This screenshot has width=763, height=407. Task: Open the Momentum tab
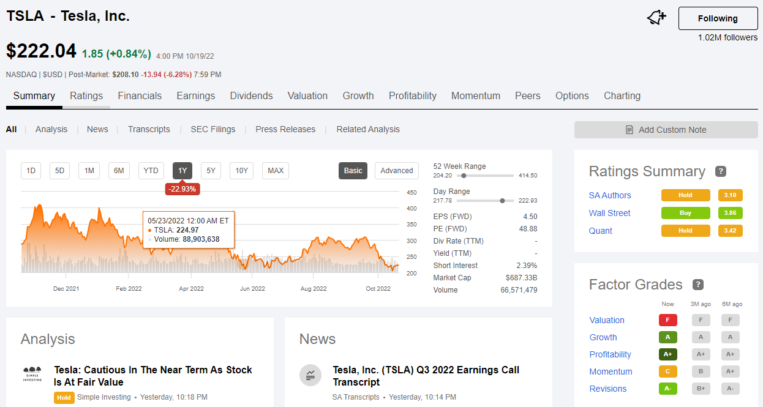[476, 96]
